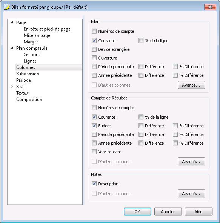This screenshot has height=223, width=220.
Task: Tick the Devise étrangère checkbox
Action: click(94, 49)
